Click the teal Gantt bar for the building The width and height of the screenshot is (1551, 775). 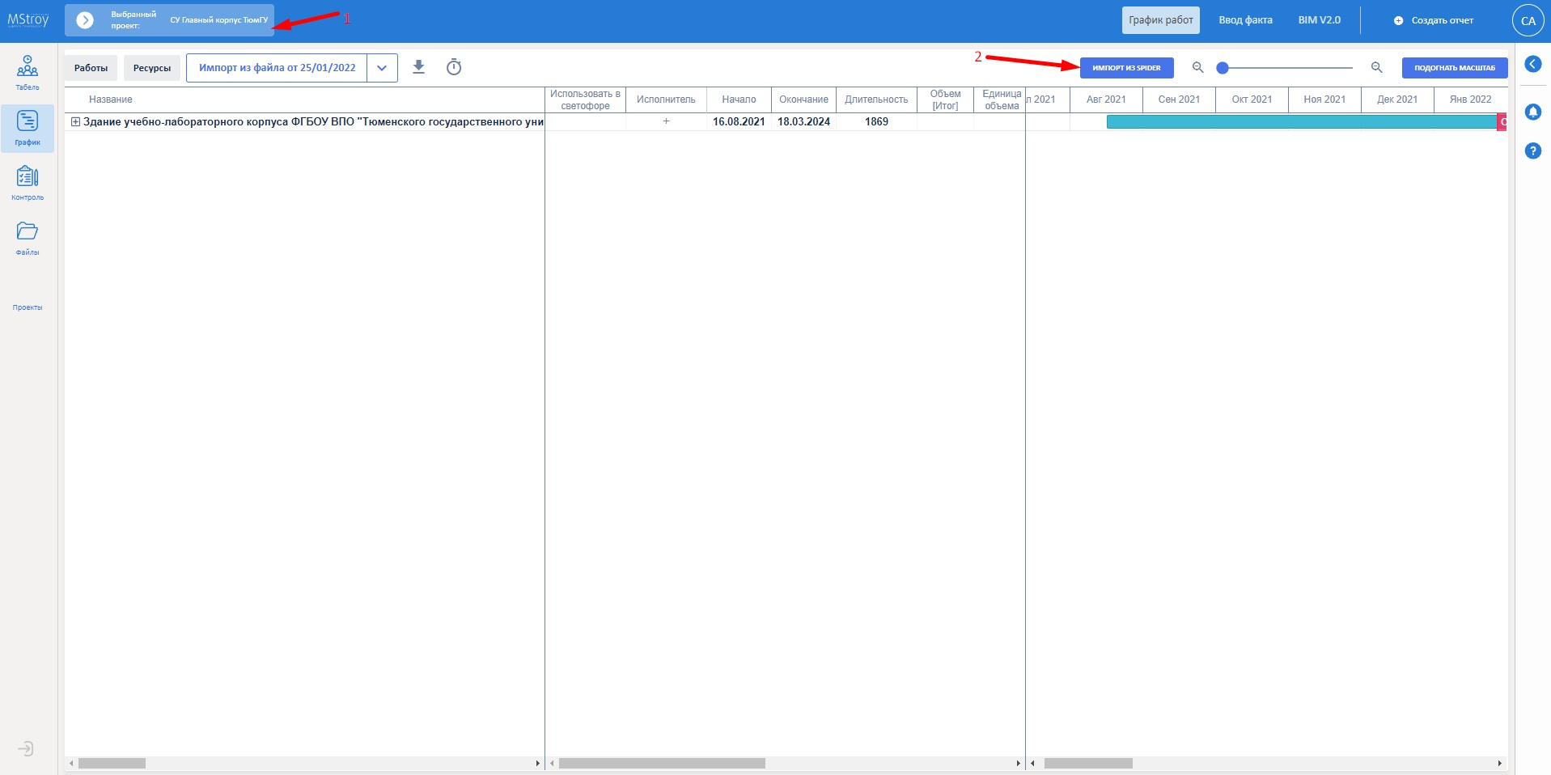1301,122
